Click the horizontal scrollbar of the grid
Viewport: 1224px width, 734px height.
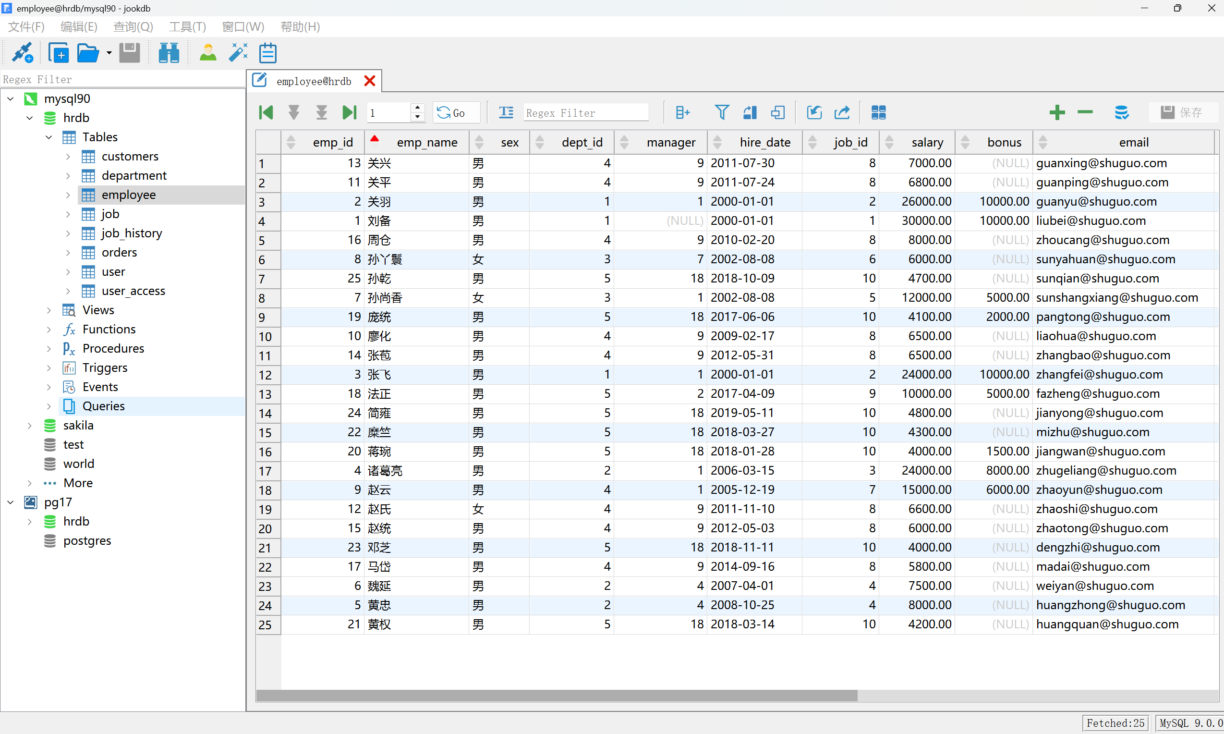tap(556, 695)
